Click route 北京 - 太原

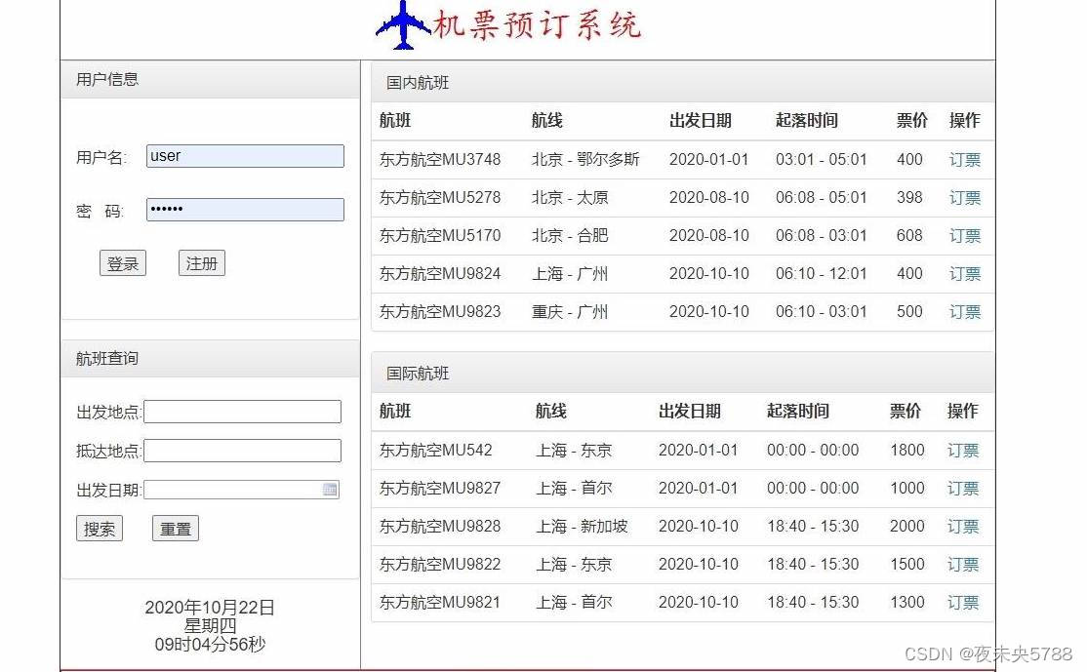click(x=570, y=197)
